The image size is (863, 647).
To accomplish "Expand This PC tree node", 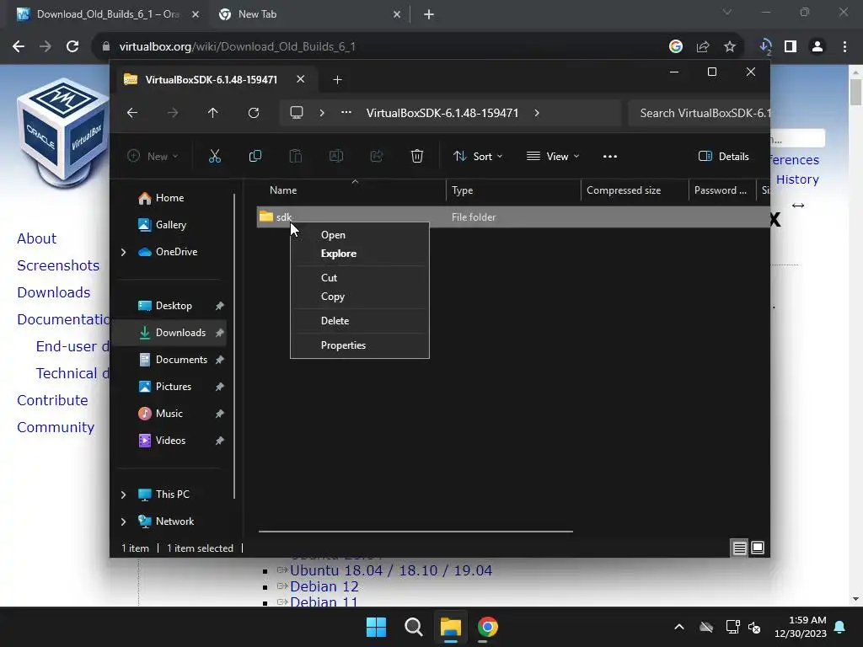I will click(123, 495).
